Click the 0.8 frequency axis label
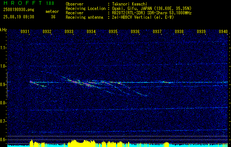The width and height of the screenshot is (231, 147). (3, 103)
